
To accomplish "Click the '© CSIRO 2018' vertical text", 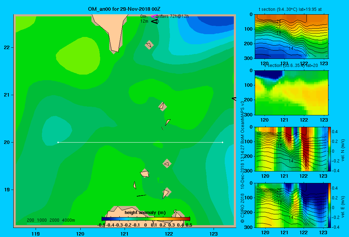I will 243,208.
